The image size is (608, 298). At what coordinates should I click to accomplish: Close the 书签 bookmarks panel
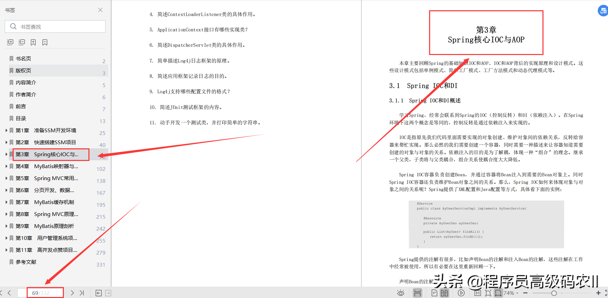(100, 10)
